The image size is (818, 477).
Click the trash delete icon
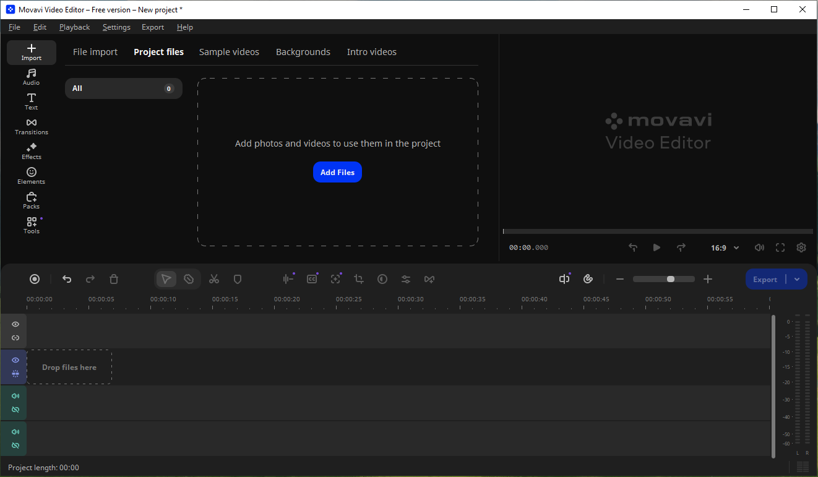pos(114,279)
